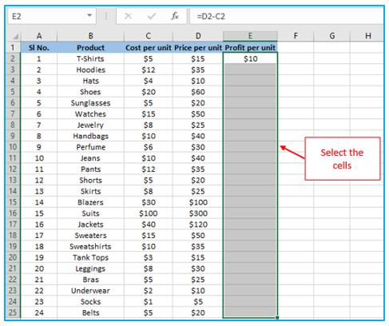Click the 'Cost per unit' header cell
The image size is (389, 326).
[149, 48]
